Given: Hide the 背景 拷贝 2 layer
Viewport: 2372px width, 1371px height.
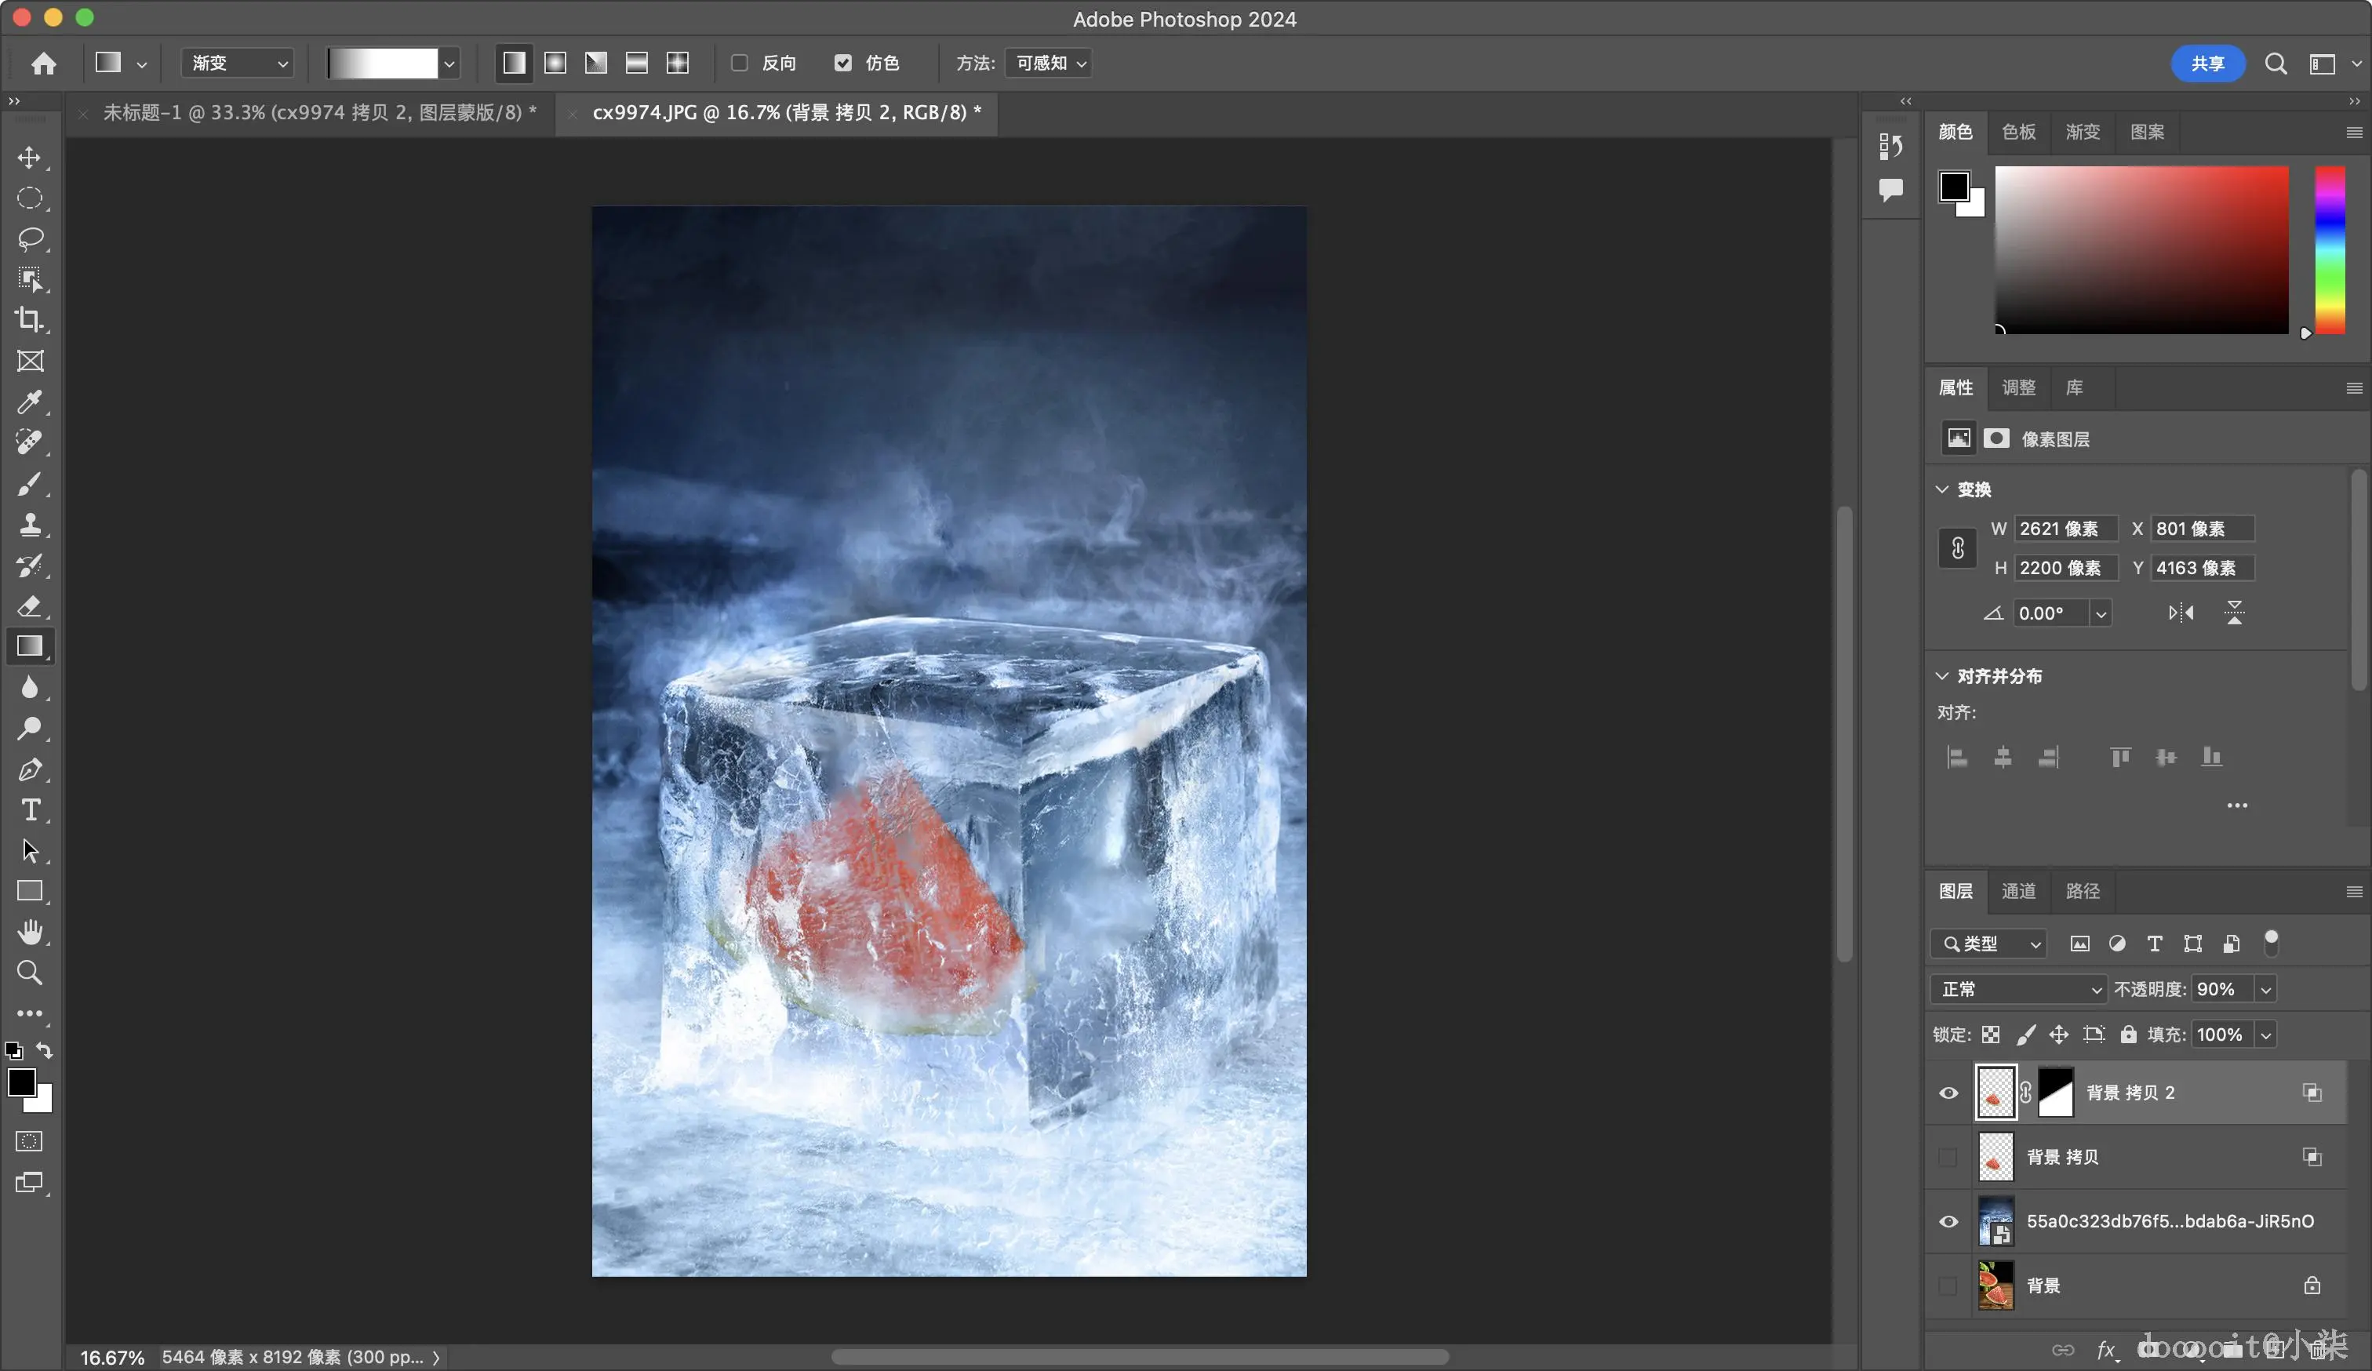Looking at the screenshot, I should click(x=1948, y=1093).
